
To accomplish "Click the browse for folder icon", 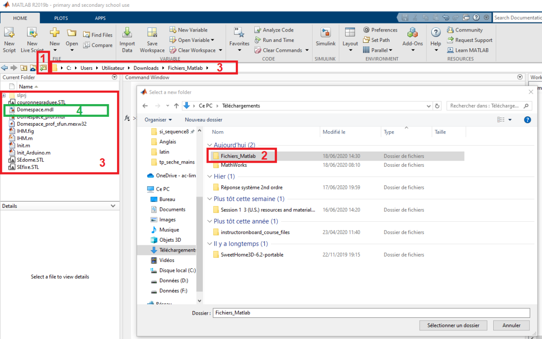I will 43,68.
